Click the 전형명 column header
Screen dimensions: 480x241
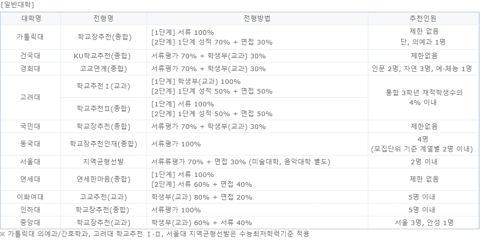click(x=103, y=18)
